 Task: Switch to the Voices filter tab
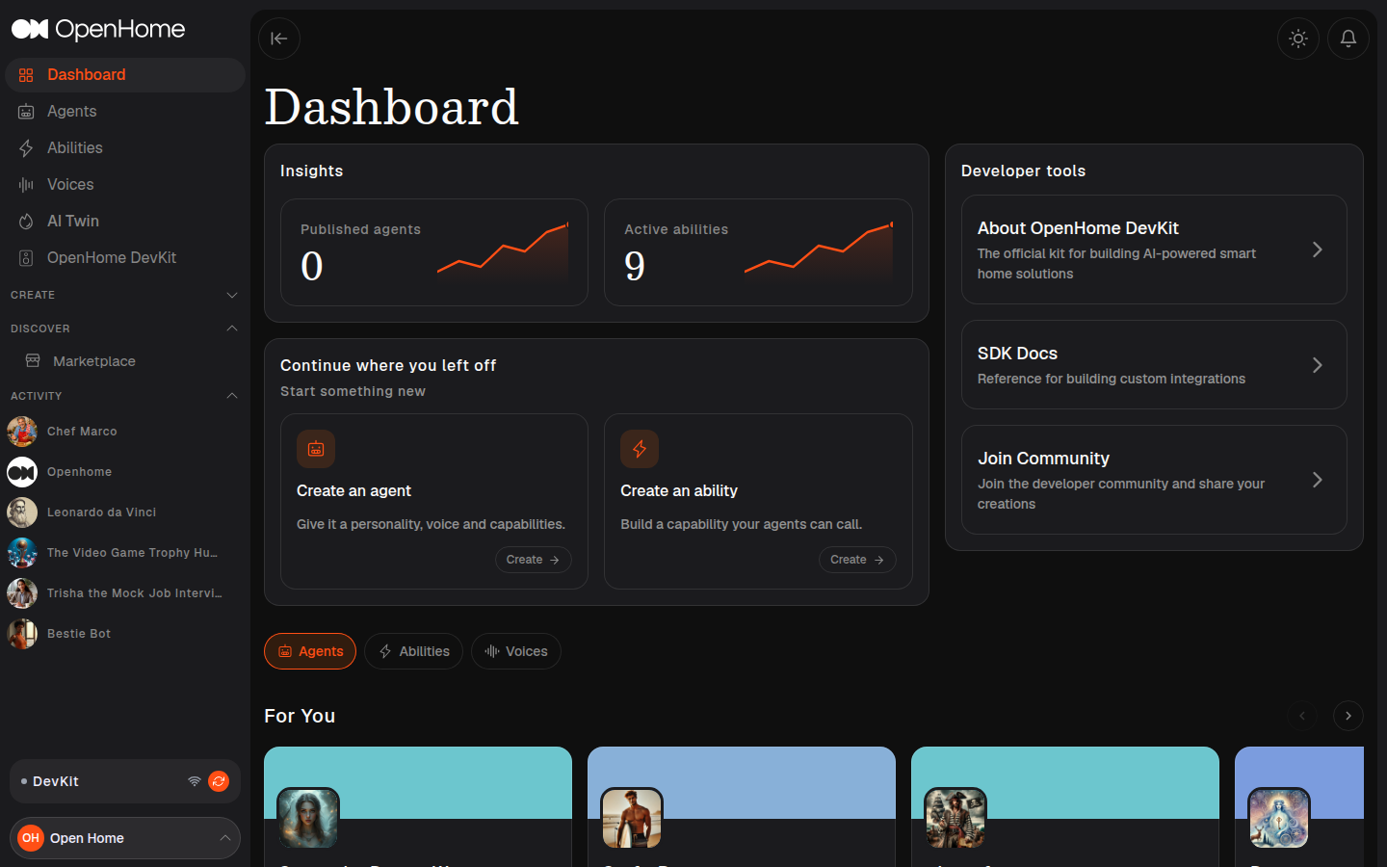coord(516,651)
